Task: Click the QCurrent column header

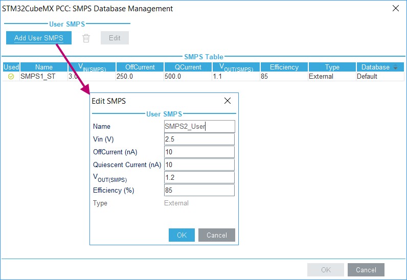Action: pos(188,67)
